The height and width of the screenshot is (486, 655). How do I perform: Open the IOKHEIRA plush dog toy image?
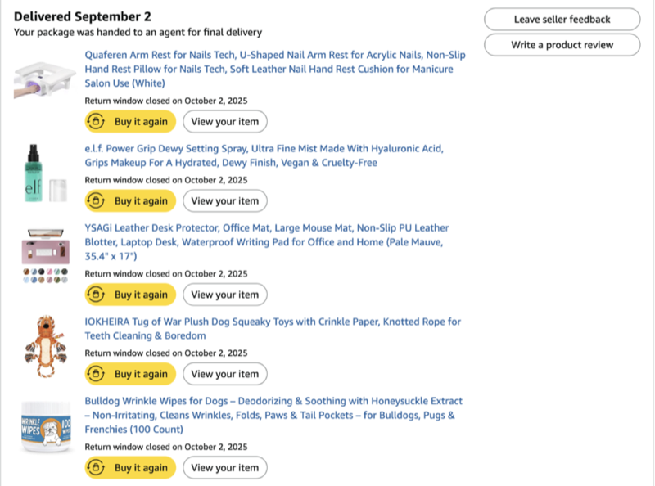(x=42, y=347)
